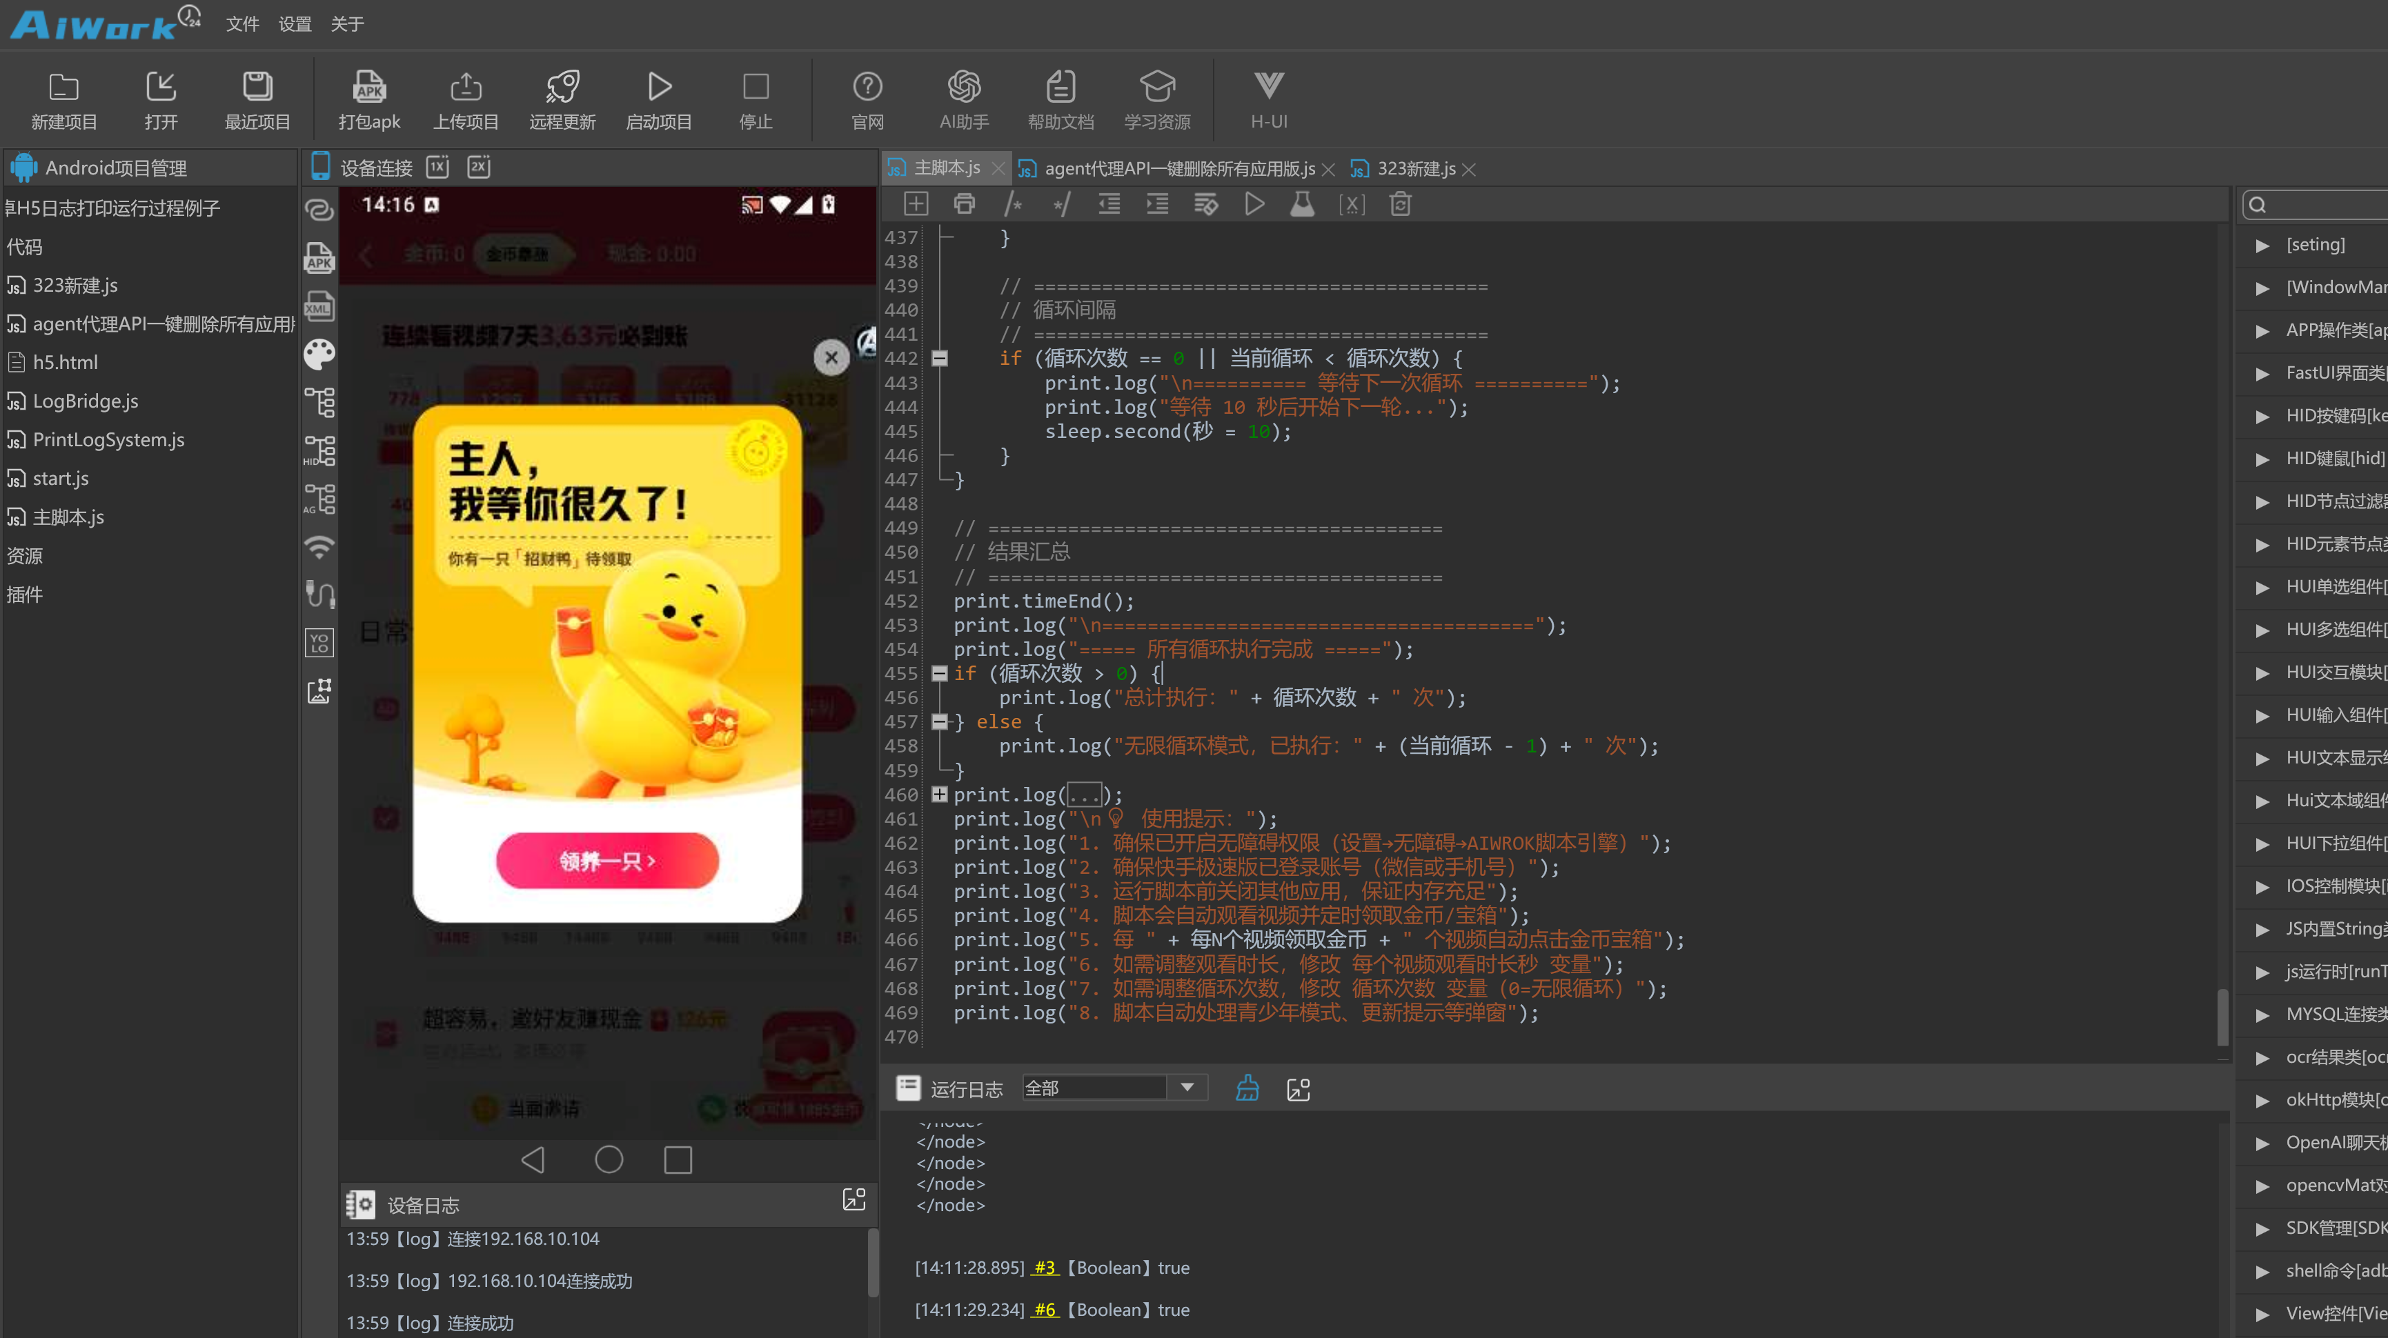Expand the OpenAI聊天 group
Image resolution: width=2388 pixels, height=1338 pixels.
(2263, 1144)
